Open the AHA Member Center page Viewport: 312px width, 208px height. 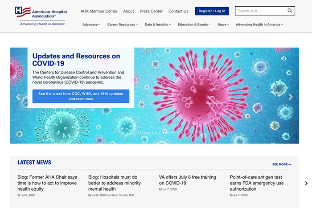(99, 11)
